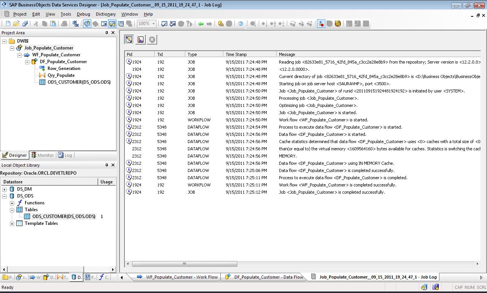
Task: Click the log horizontal scrollbar thumb
Action: [185, 264]
